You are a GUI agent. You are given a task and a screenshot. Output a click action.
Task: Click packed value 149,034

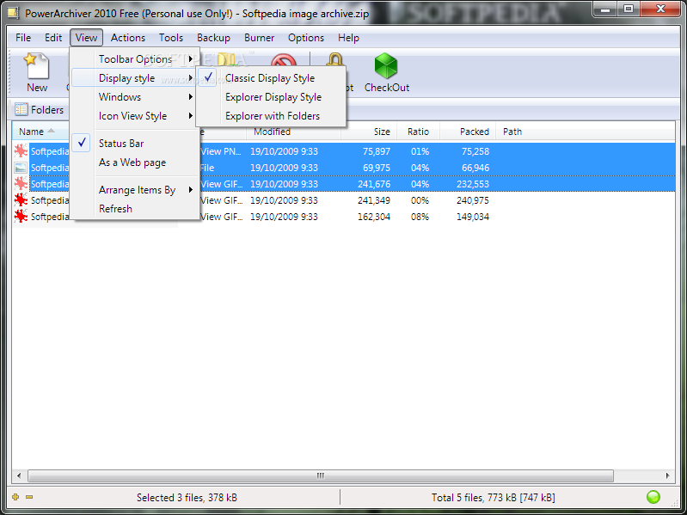(473, 217)
